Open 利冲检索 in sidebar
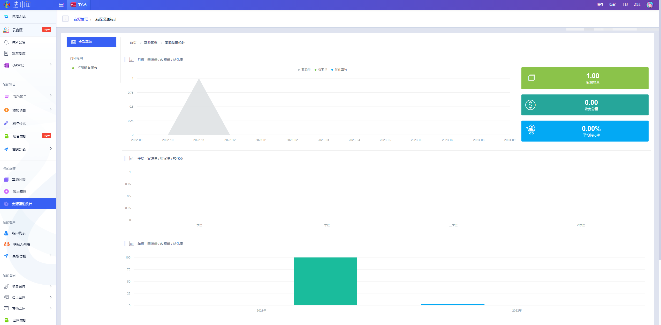The image size is (661, 325). pos(19,123)
